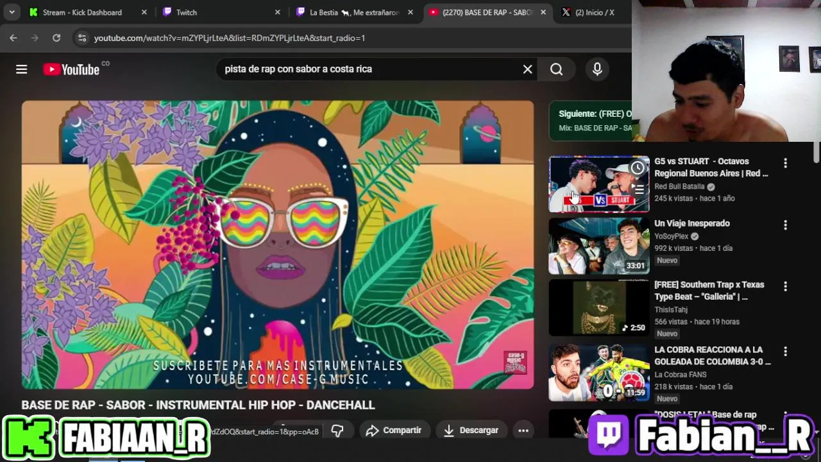
Task: Open the Southern Trap x Texas thumbnail
Action: [x=599, y=308]
